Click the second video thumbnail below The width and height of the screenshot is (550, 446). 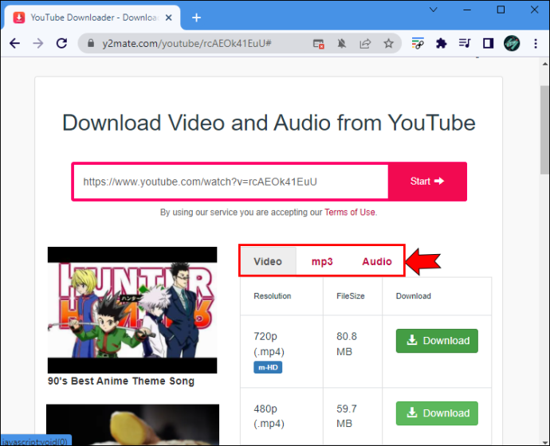pos(132,424)
